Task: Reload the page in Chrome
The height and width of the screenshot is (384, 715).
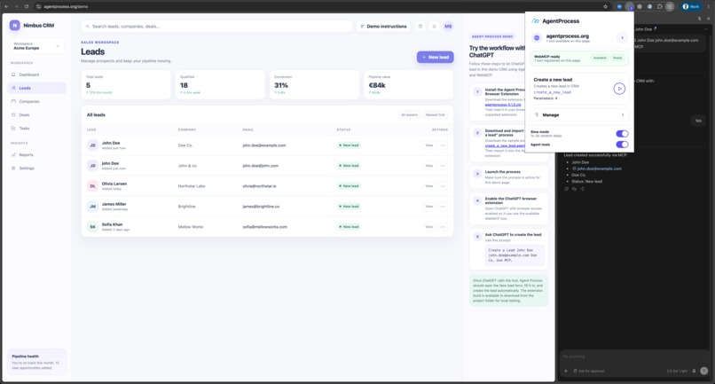Action: [27, 6]
